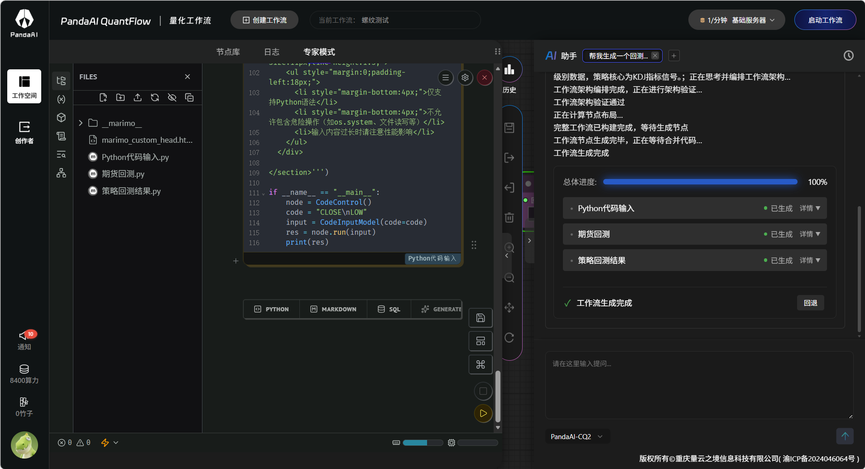Open the cell settings gear icon

tap(465, 77)
